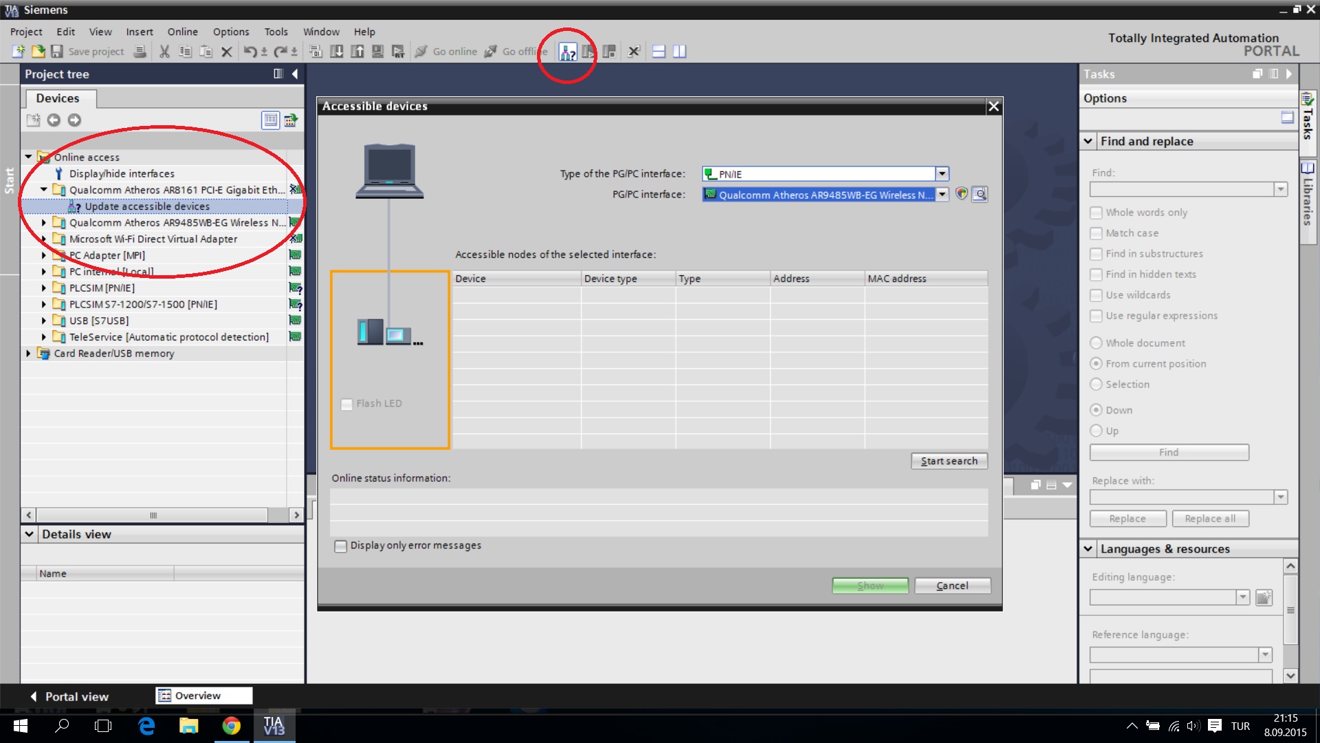Split editor space vertically icon
Image resolution: width=1320 pixels, height=743 pixels.
pos(679,52)
